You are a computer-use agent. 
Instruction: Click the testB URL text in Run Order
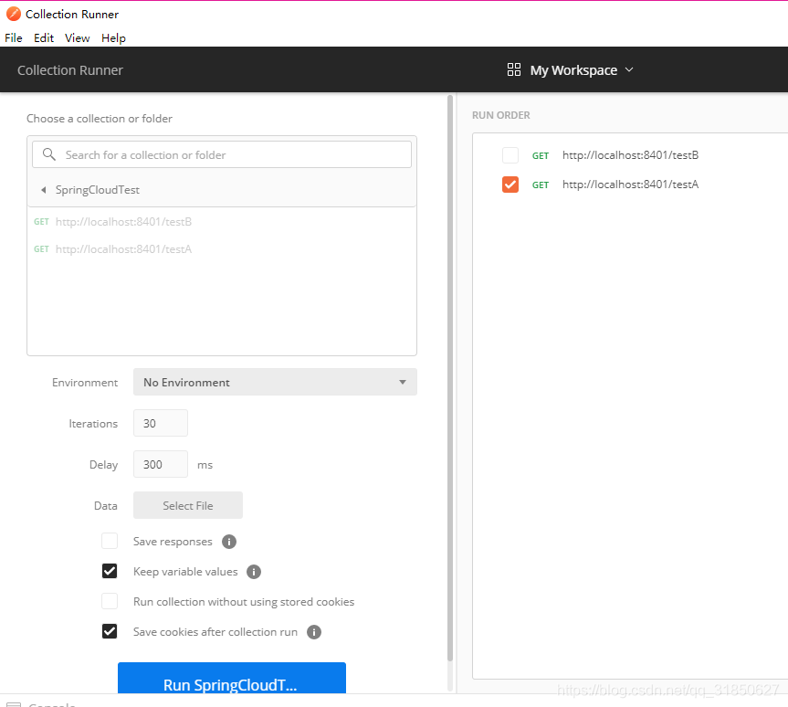[x=630, y=155]
